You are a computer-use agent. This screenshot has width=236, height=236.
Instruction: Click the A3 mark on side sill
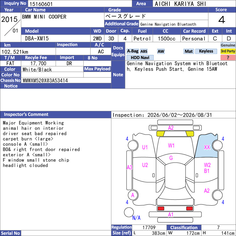pyautogui.click(x=130, y=167)
